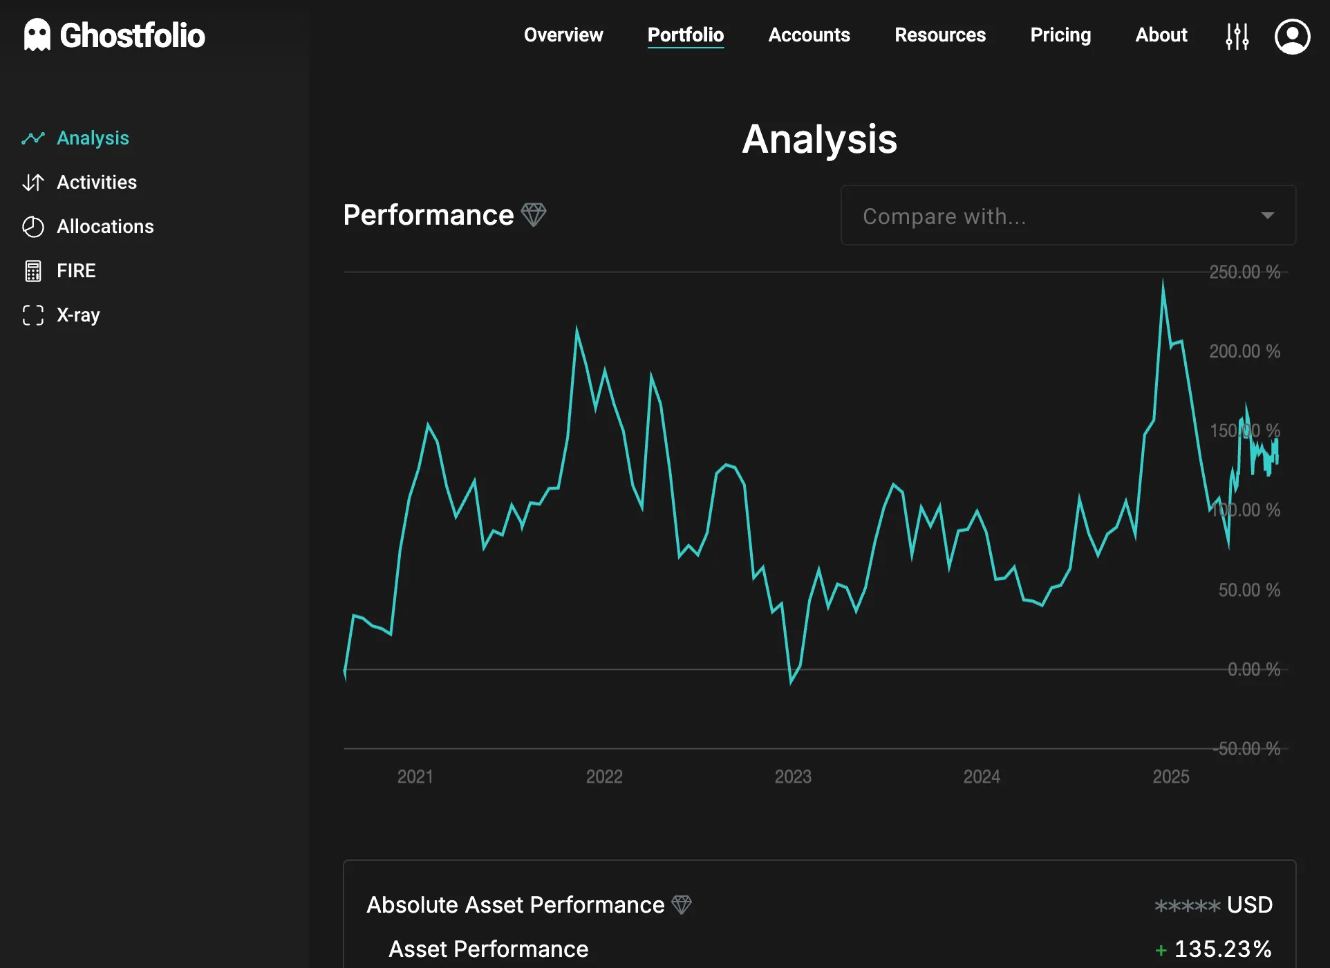1330x968 pixels.
Task: Click the FIRE calculator icon
Action: click(x=33, y=271)
